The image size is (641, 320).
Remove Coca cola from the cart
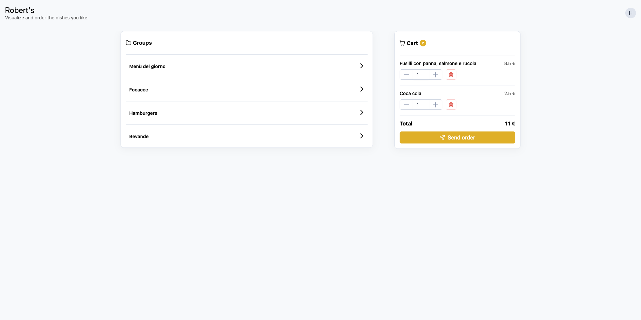tap(451, 105)
